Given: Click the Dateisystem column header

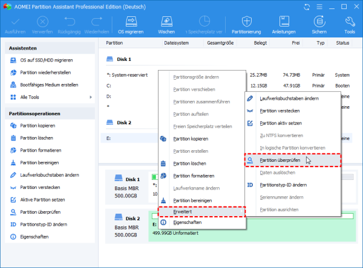Looking at the screenshot, I should (x=177, y=43).
